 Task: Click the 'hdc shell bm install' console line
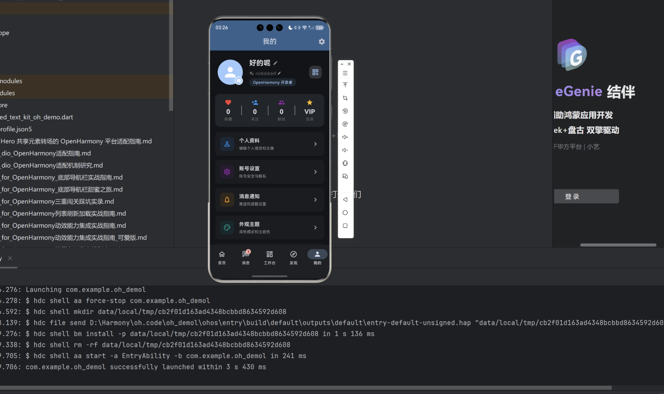pyautogui.click(x=187, y=334)
